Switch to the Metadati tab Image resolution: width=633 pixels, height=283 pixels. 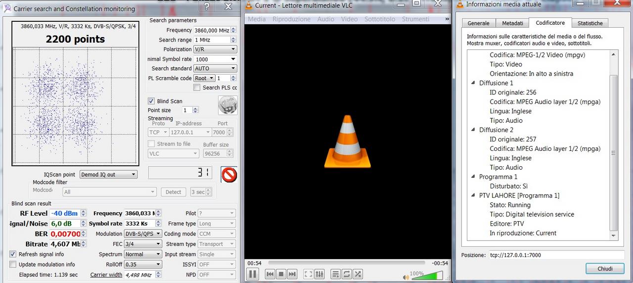[512, 23]
